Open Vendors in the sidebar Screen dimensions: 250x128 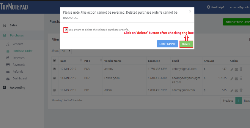tap(18, 44)
